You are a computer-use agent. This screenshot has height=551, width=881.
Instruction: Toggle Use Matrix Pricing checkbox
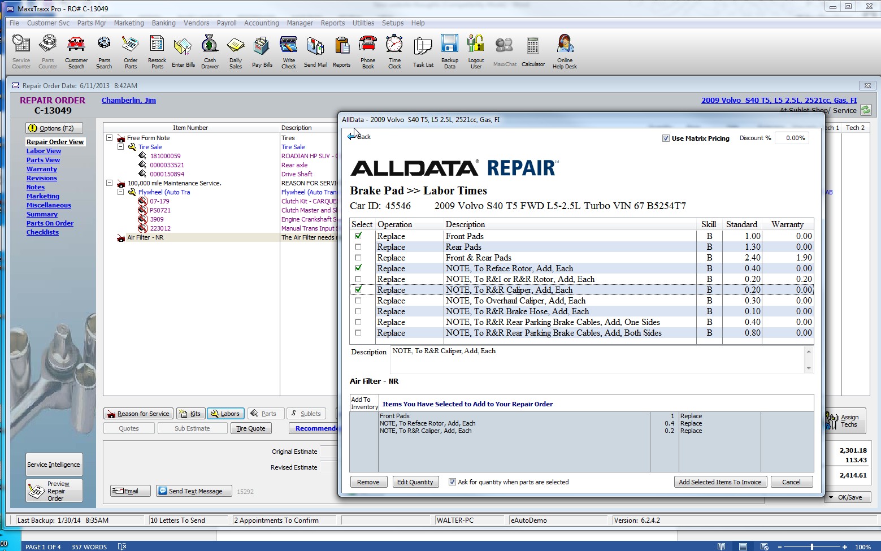click(666, 138)
